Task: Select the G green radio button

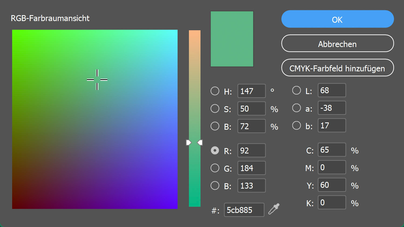Action: 215,168
